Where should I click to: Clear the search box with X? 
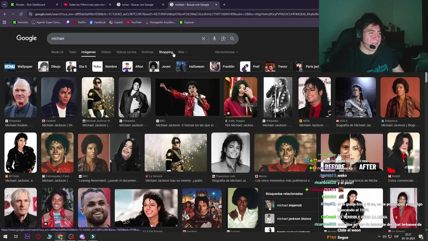(x=203, y=38)
